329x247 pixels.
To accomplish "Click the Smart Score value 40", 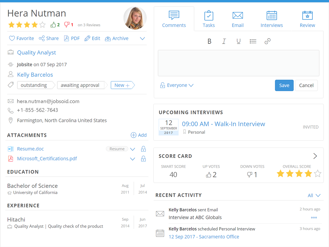I will (x=173, y=175).
